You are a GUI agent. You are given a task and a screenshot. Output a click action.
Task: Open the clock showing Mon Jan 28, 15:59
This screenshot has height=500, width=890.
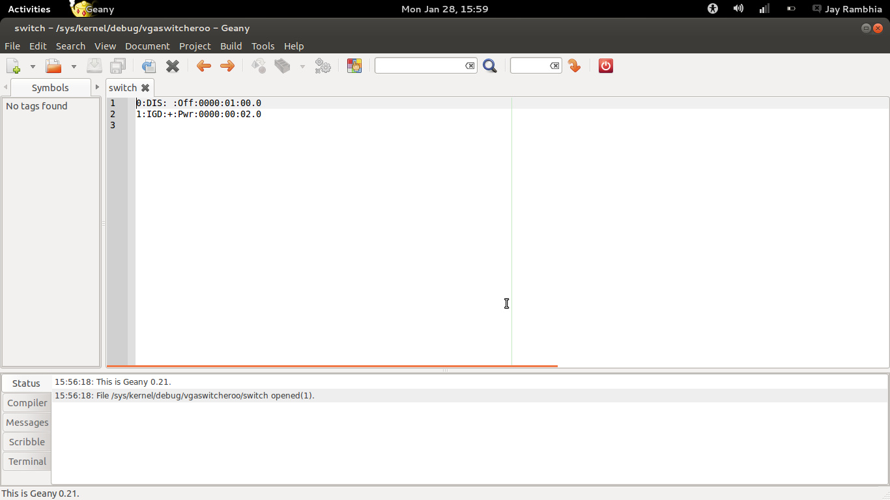[x=444, y=9]
